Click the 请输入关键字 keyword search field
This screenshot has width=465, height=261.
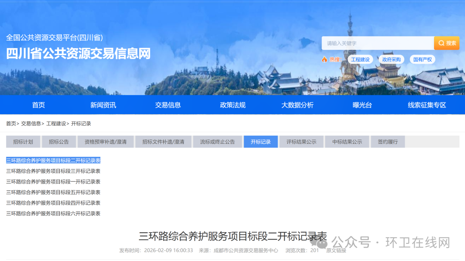[378, 43]
